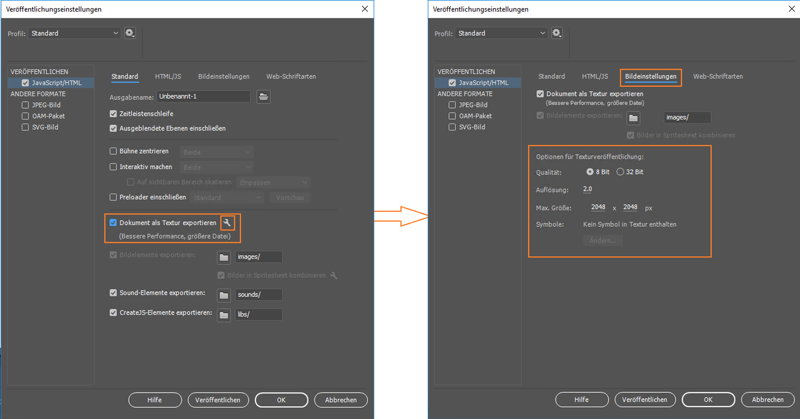Image resolution: width=800 pixels, height=419 pixels.
Task: Click the folder icon beside images/ in left dialog
Action: [x=224, y=257]
